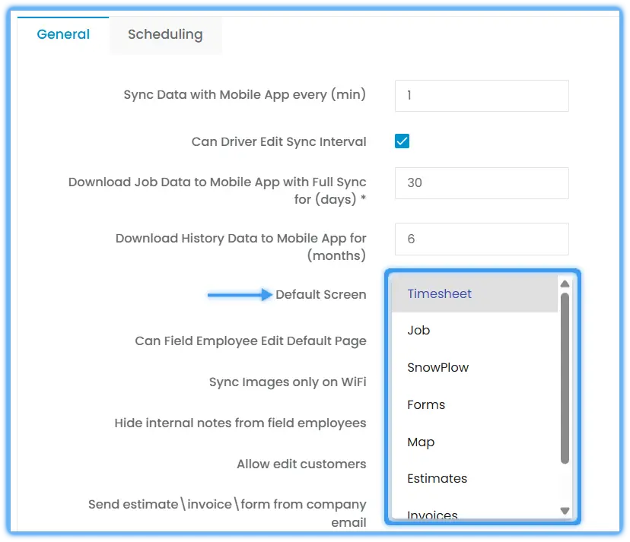Click Can Field Employee Edit Default Page label
The width and height of the screenshot is (630, 542).
coord(251,341)
